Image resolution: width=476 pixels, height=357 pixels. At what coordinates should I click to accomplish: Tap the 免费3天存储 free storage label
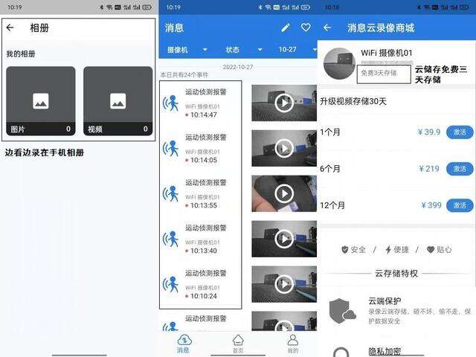tap(379, 73)
